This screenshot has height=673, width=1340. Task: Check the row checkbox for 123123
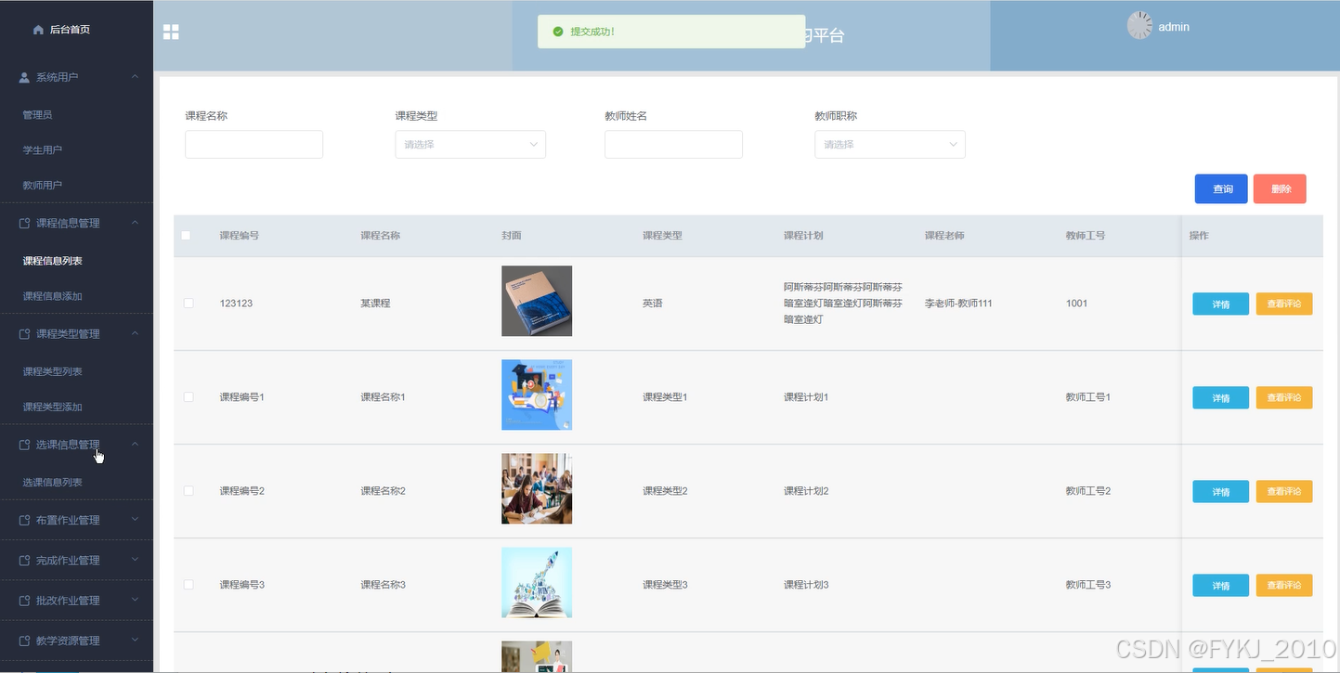189,304
